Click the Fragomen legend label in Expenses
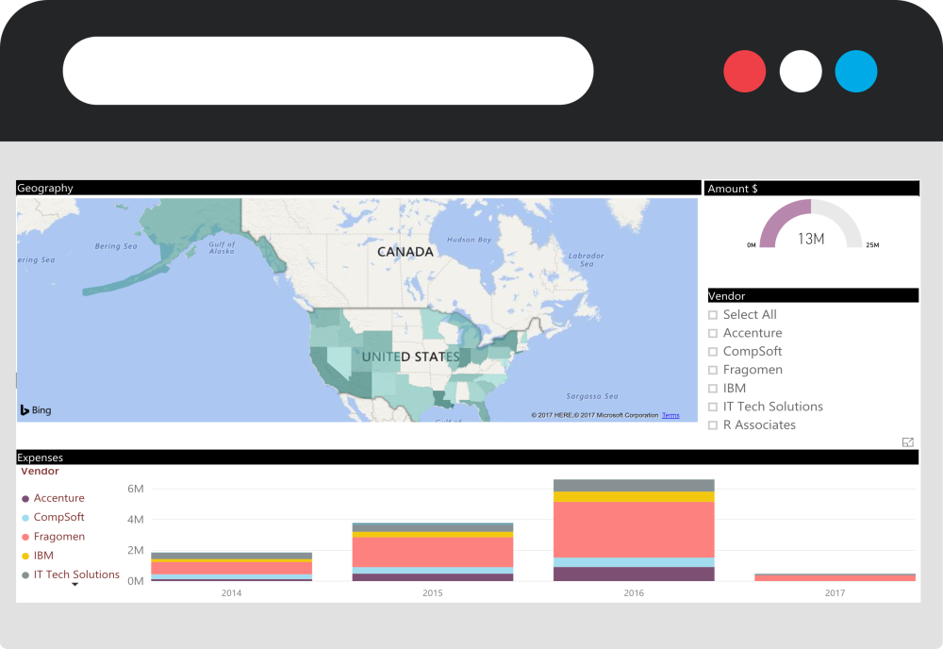This screenshot has height=649, width=943. pos(59,537)
